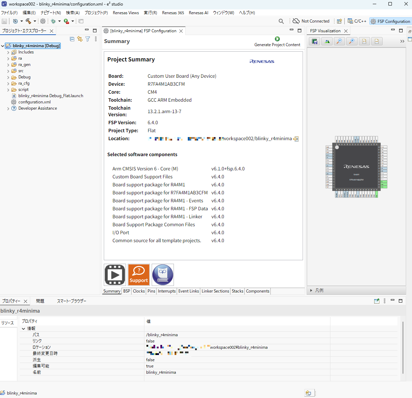This screenshot has width=412, height=398.
Task: Open dropdown next to external tools clock icon
Action: pyautogui.click(x=22, y=21)
